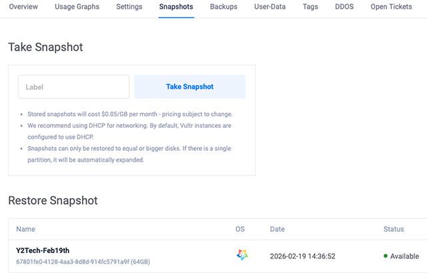Open the Settings tab

coord(129,7)
